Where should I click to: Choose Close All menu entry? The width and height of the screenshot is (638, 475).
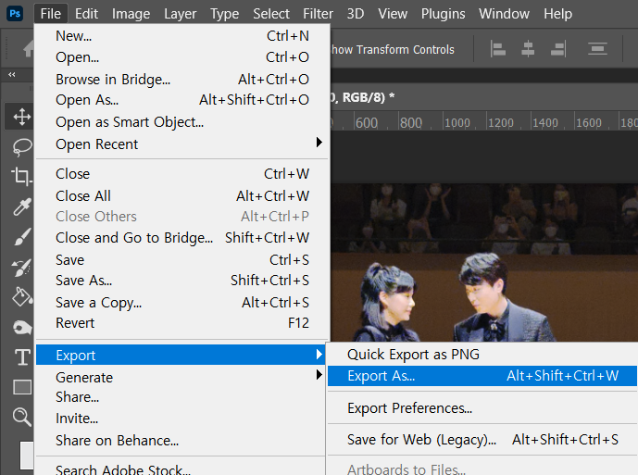(182, 195)
